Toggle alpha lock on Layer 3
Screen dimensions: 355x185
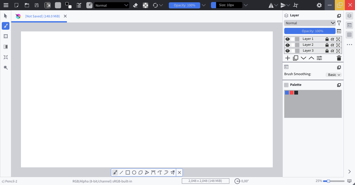332,51
